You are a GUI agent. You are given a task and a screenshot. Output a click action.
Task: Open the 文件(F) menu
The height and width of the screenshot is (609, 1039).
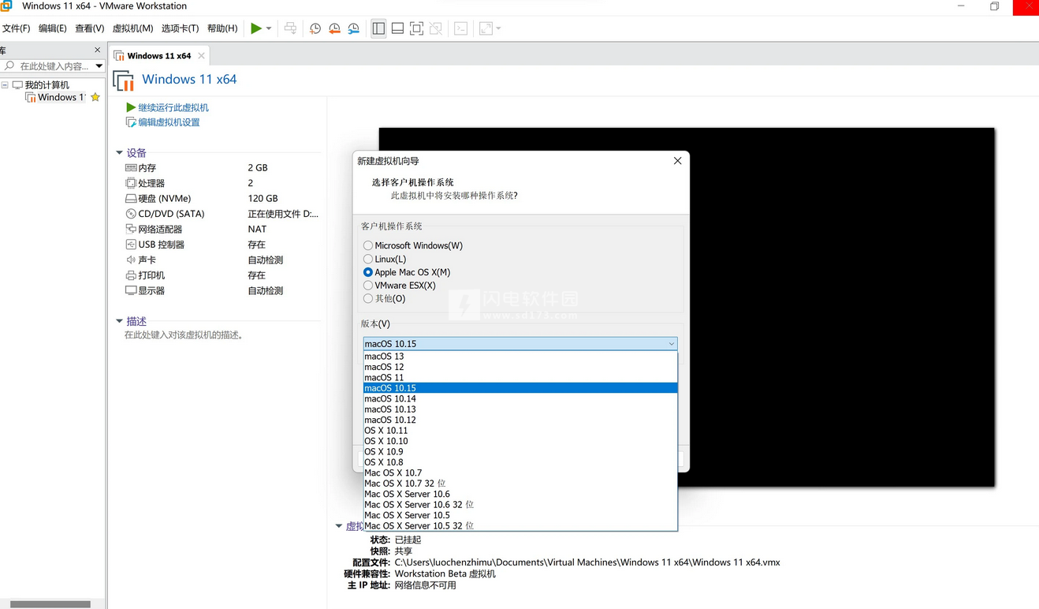(16, 28)
